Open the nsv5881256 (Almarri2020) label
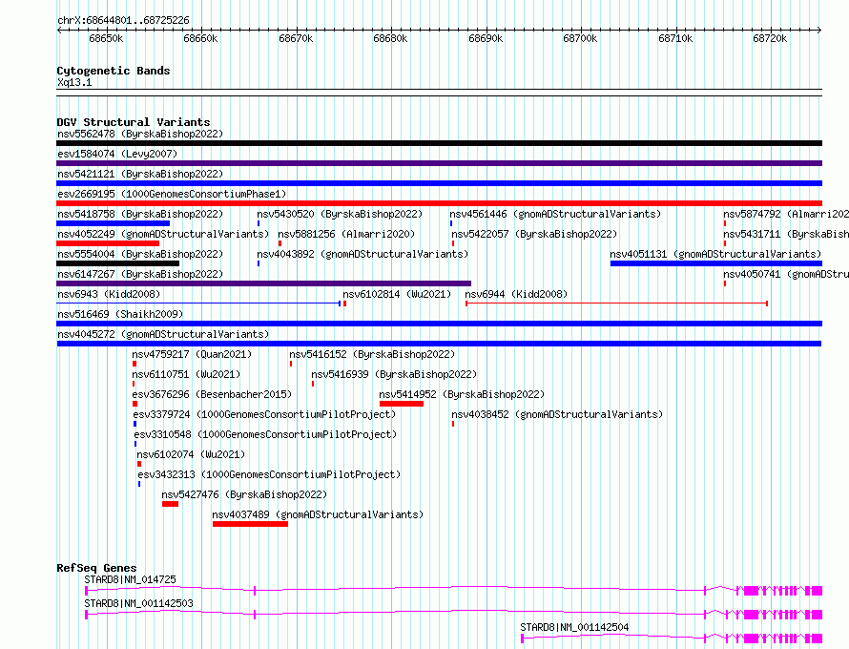The height and width of the screenshot is (649, 849). (x=346, y=234)
